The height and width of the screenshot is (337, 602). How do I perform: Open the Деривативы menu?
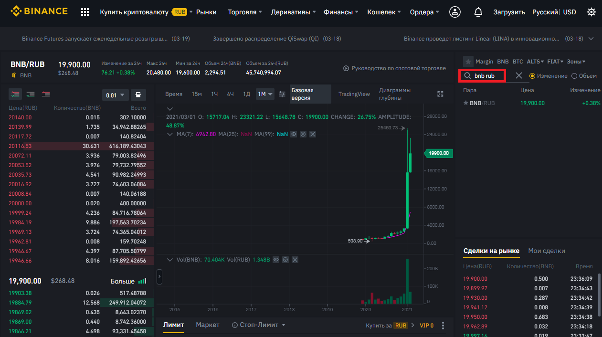[x=293, y=12]
